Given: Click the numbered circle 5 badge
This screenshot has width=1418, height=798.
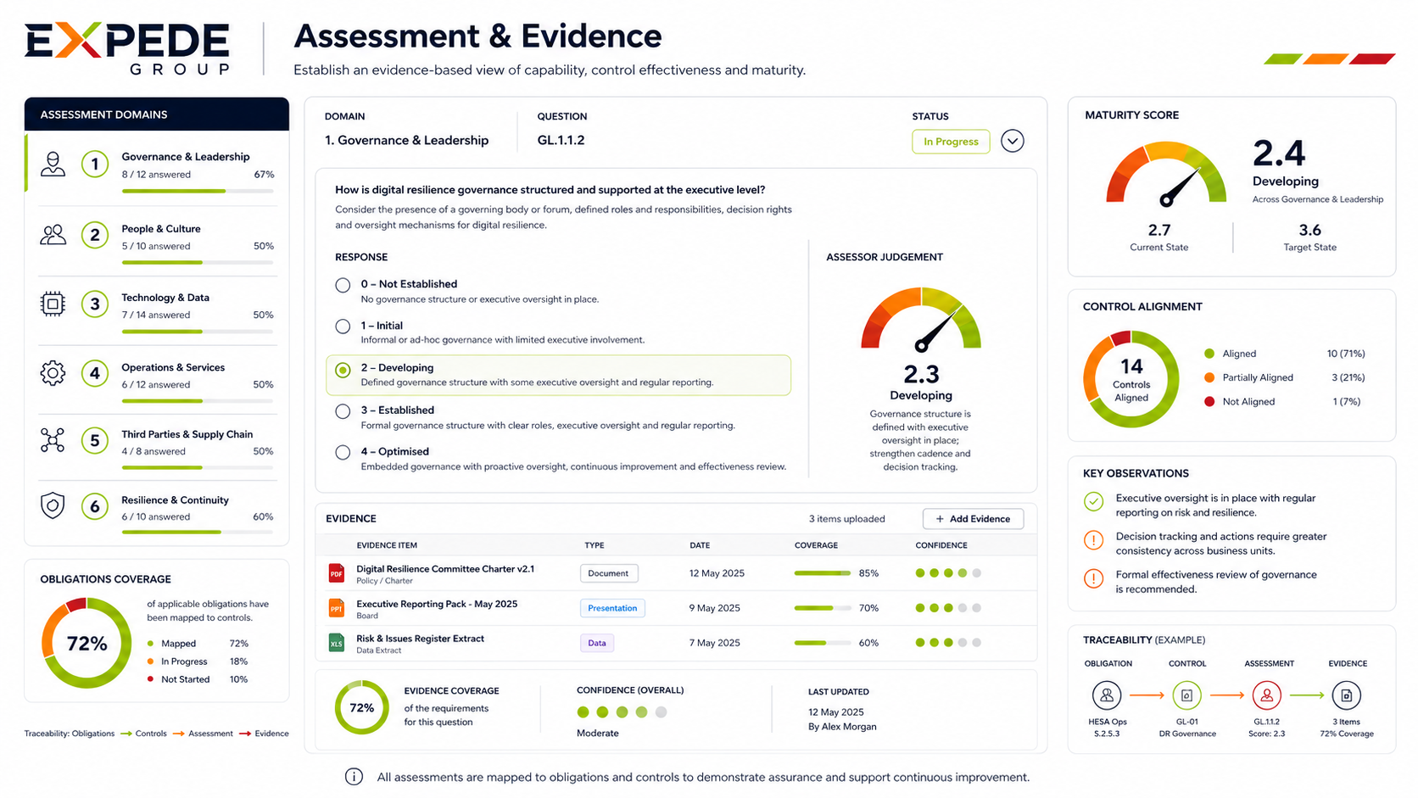Looking at the screenshot, I should coord(95,439).
